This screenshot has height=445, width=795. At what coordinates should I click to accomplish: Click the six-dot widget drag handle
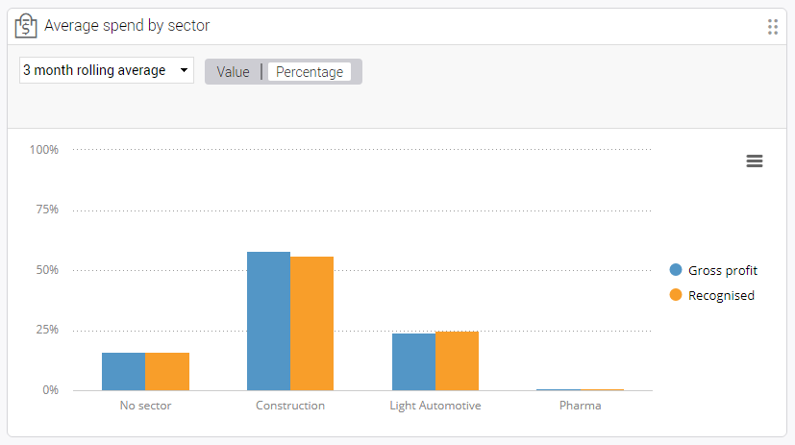point(772,27)
